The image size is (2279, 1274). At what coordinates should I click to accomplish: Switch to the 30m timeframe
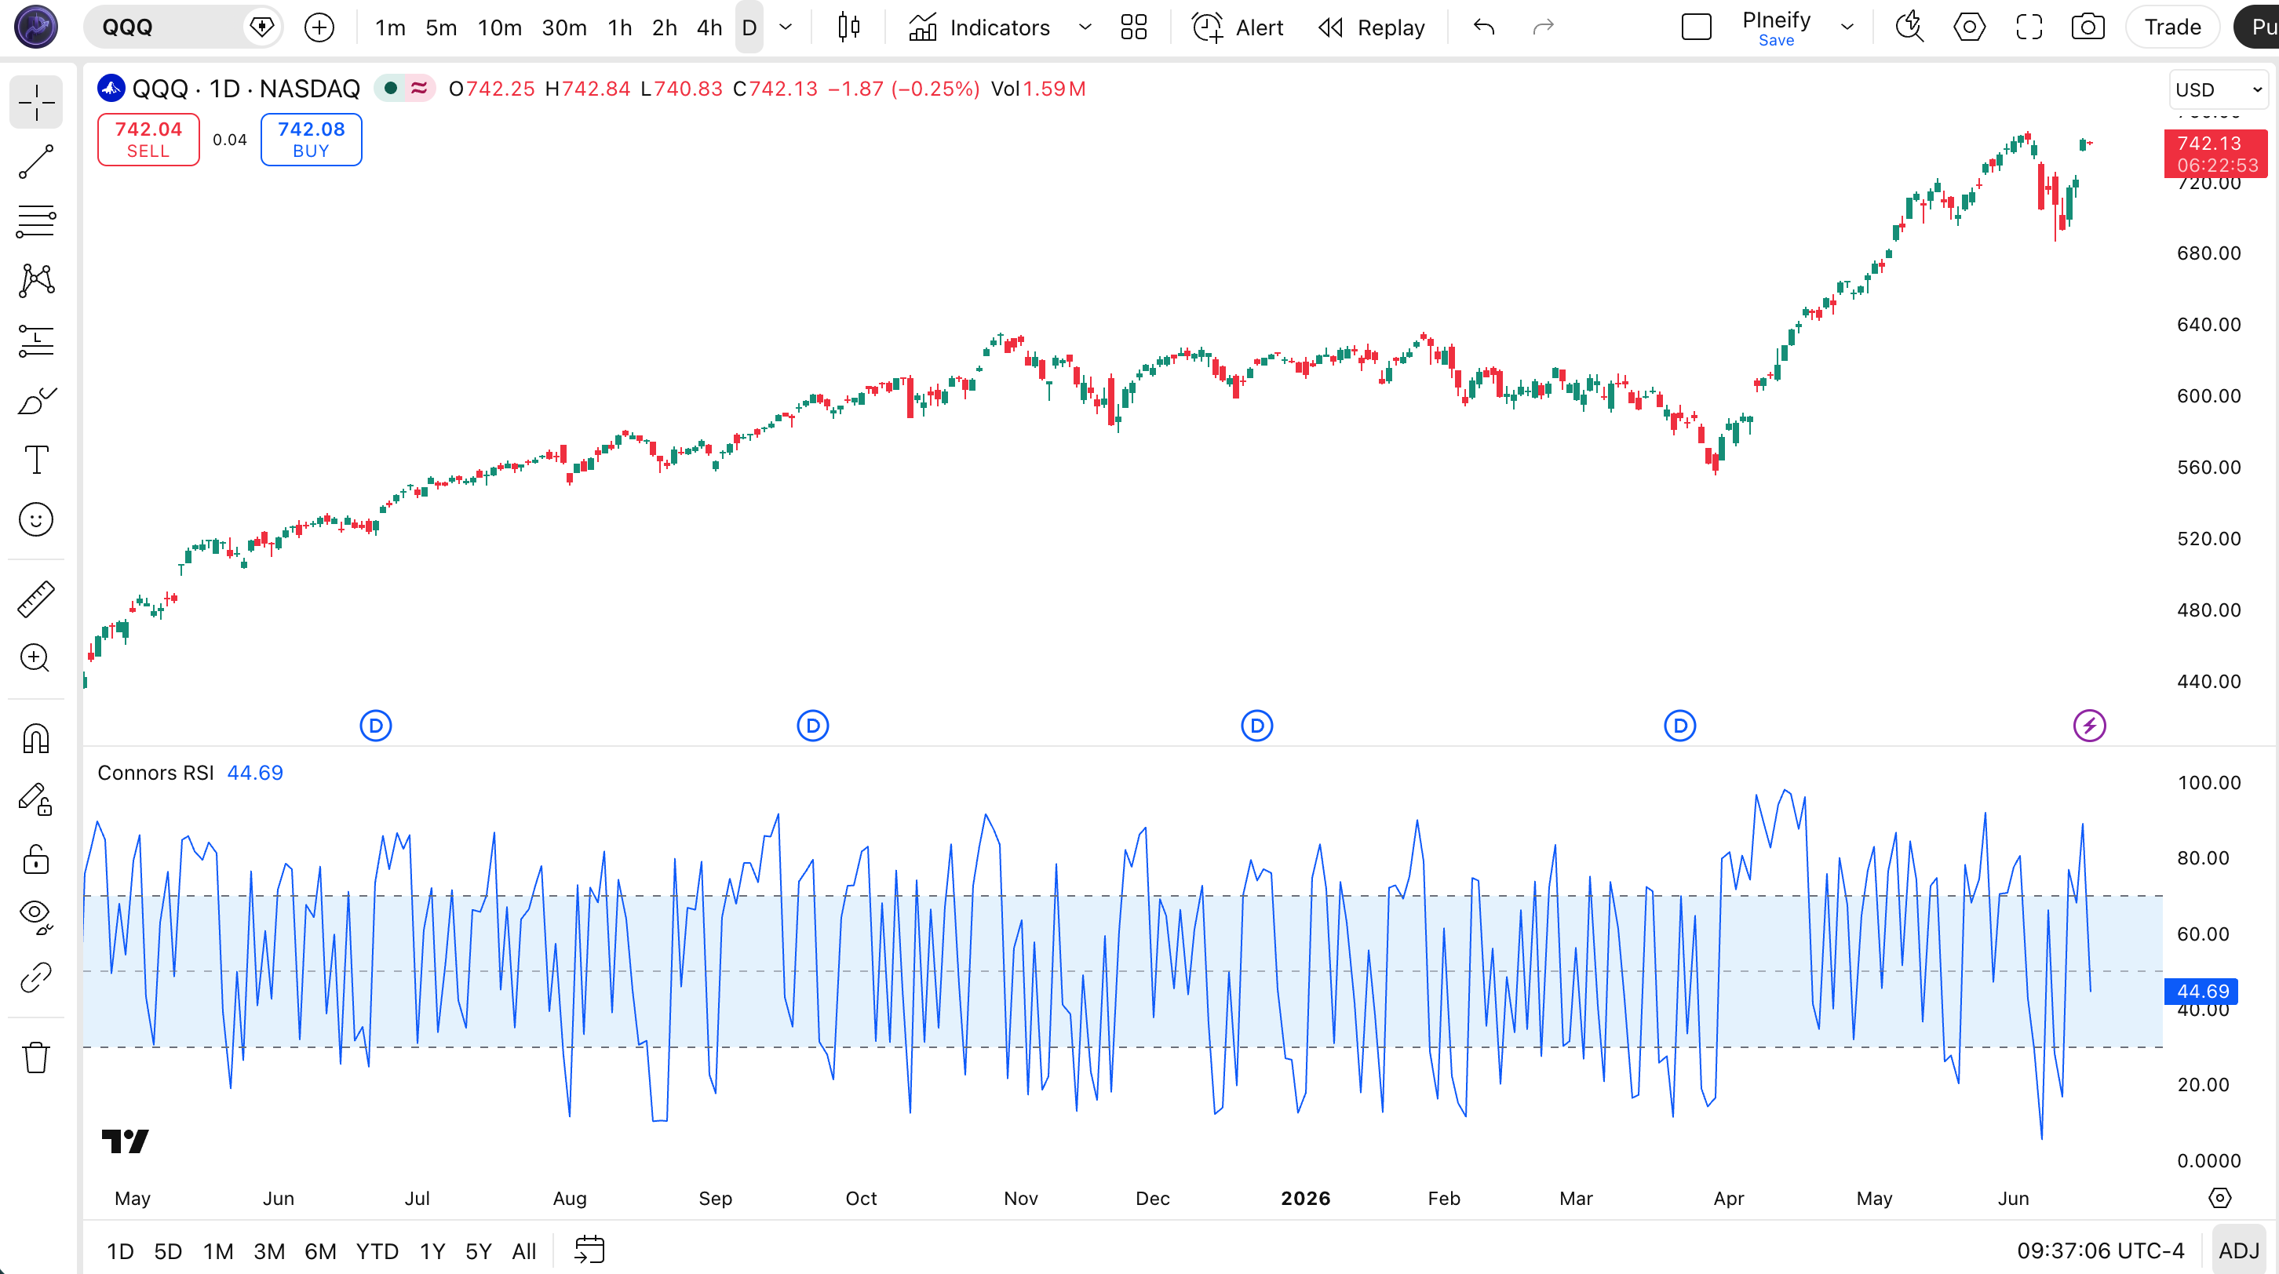click(x=564, y=27)
